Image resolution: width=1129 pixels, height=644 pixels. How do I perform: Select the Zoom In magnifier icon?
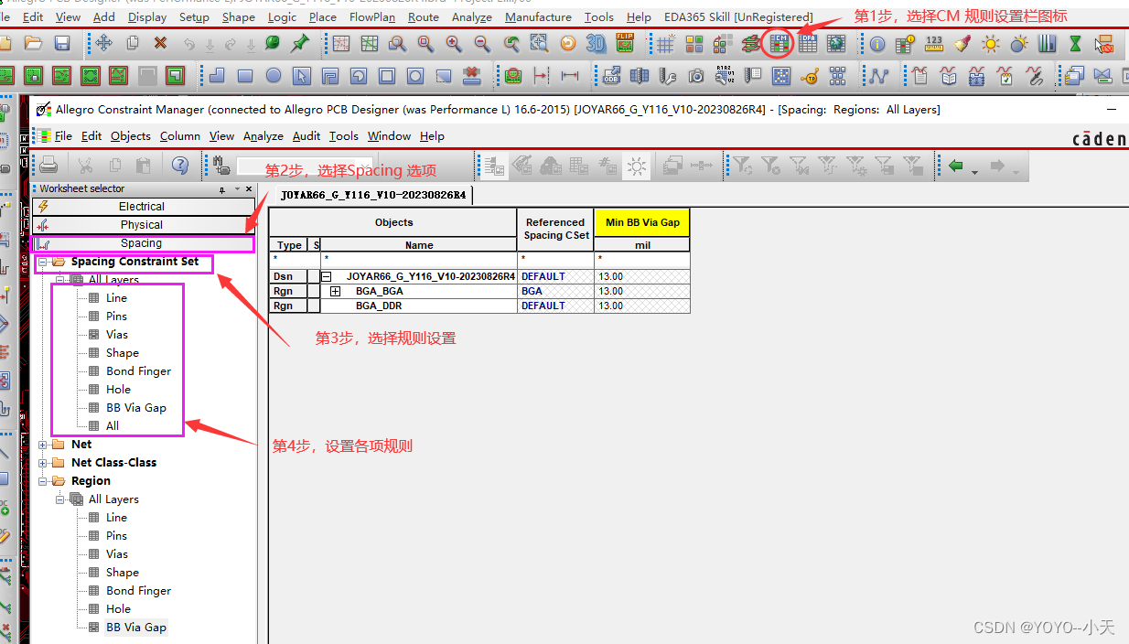point(453,43)
